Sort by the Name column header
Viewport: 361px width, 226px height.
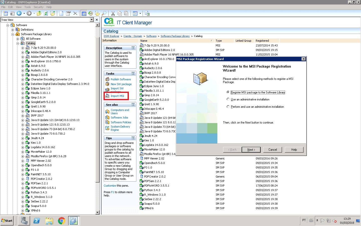coord(176,41)
